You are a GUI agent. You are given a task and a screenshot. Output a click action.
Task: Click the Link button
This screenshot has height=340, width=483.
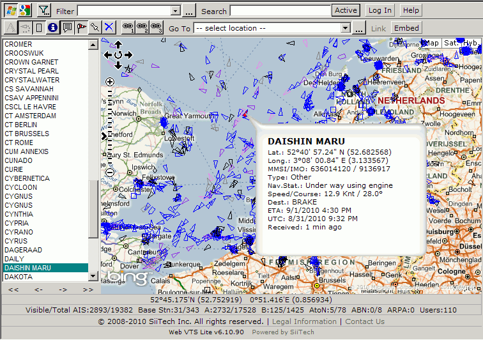point(378,29)
